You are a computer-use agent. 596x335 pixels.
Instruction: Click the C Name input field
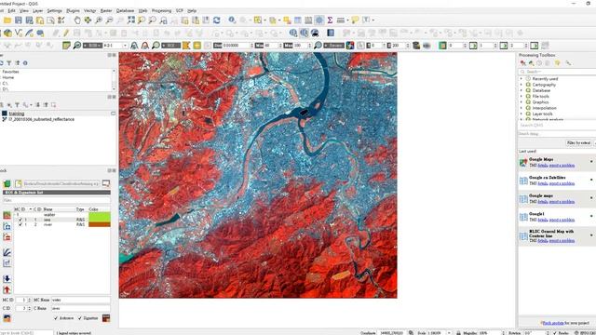pos(81,308)
